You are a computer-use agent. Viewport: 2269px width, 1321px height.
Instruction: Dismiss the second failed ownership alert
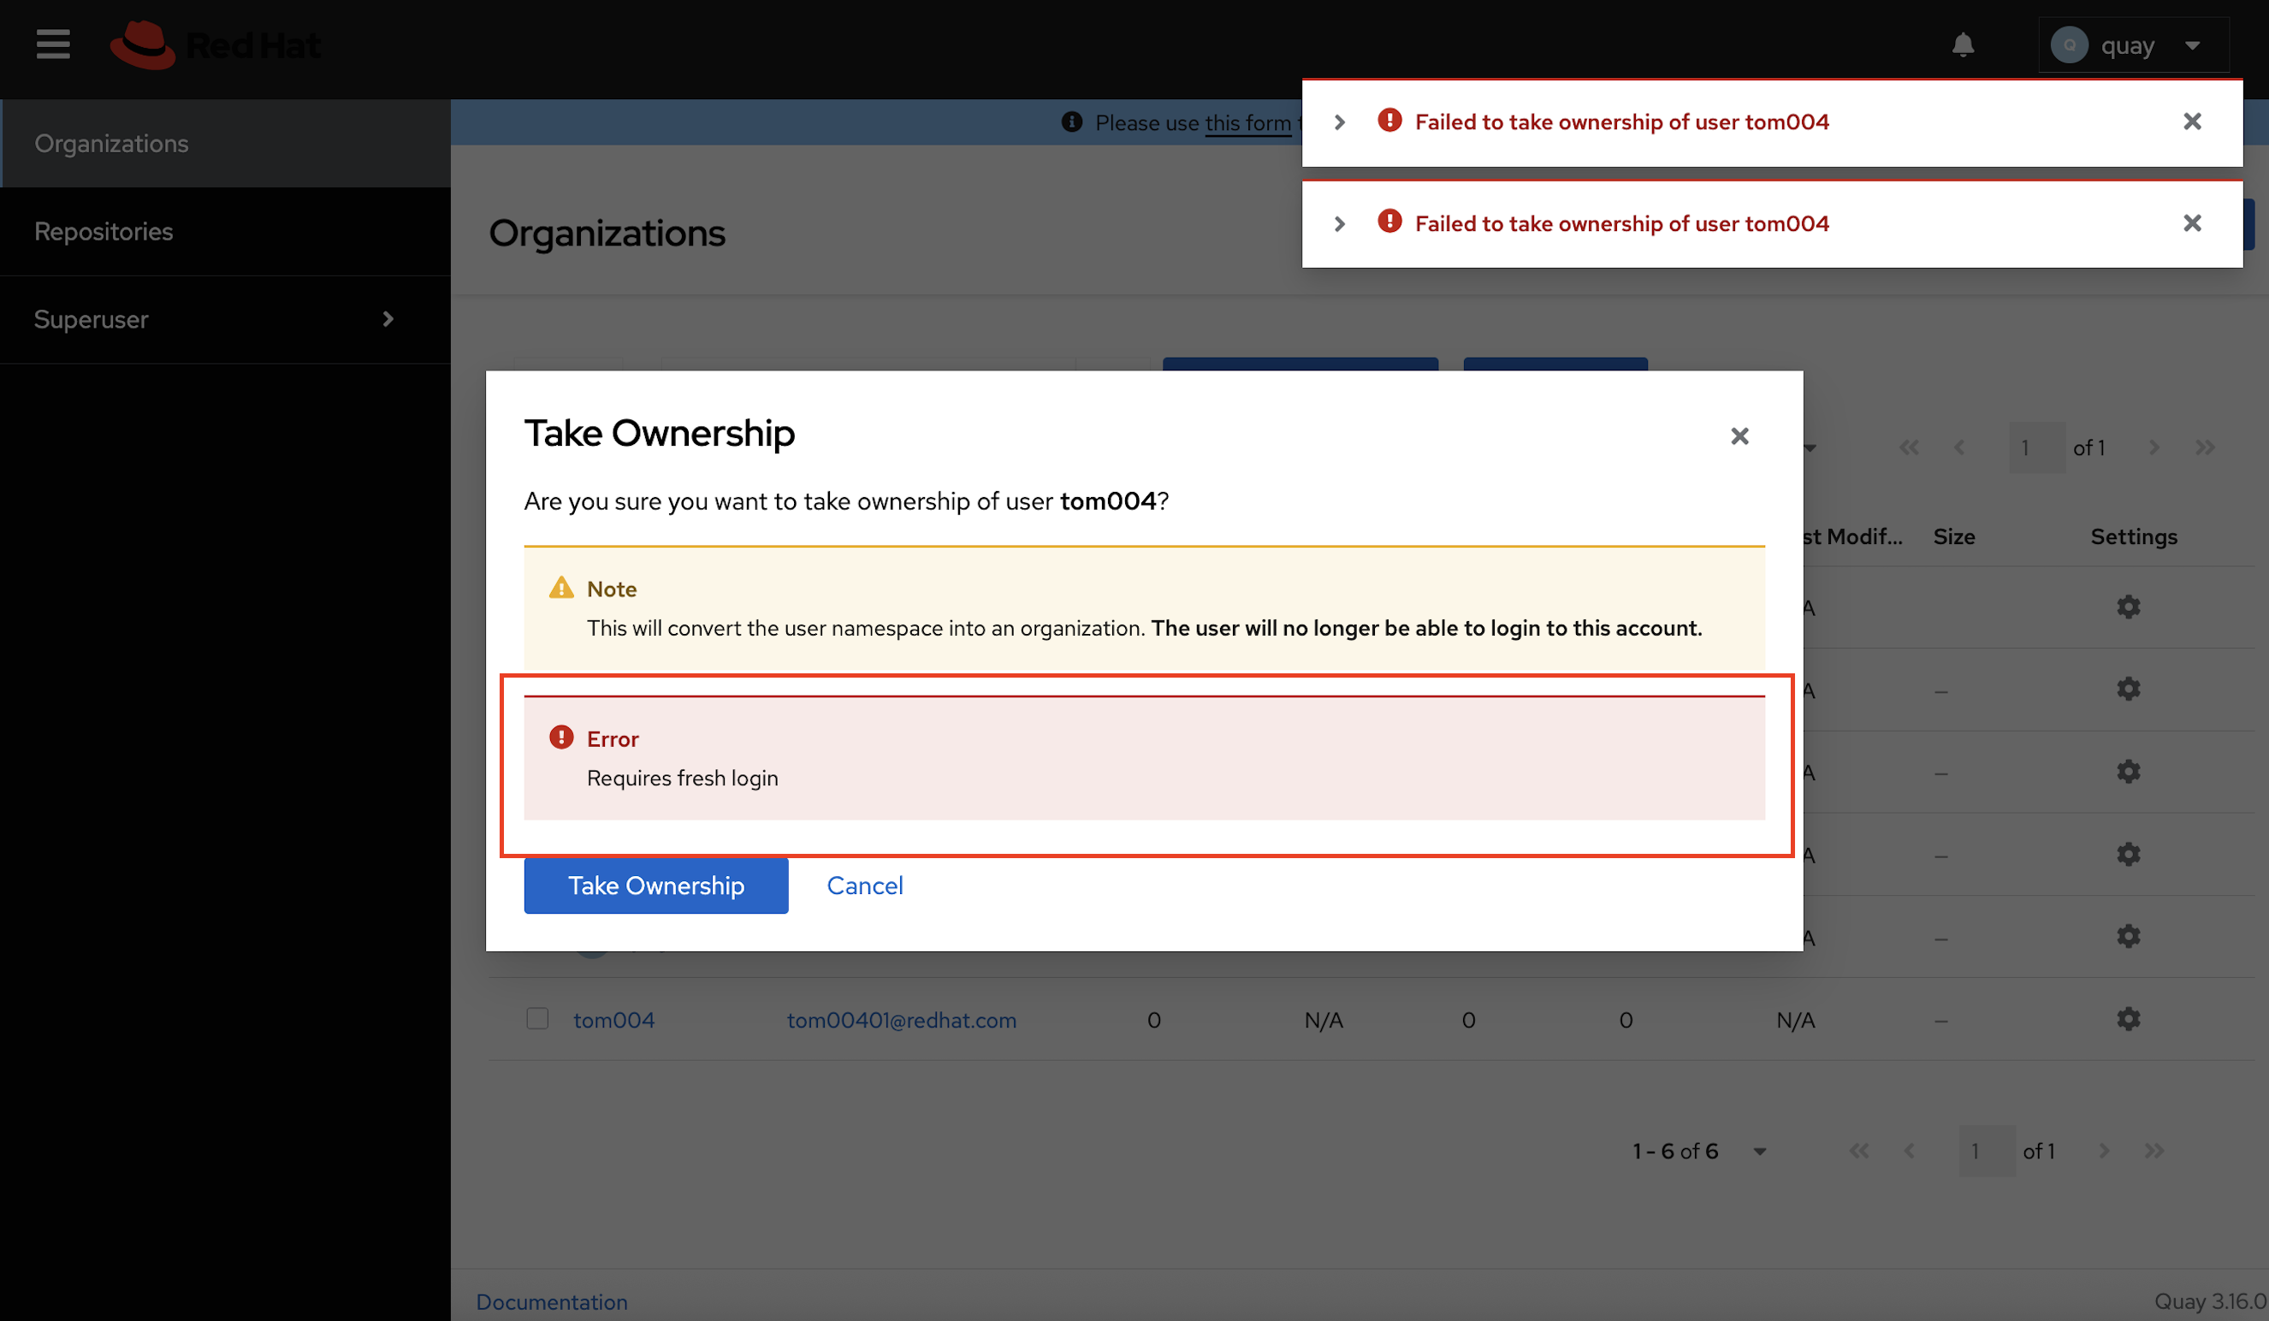2191,223
